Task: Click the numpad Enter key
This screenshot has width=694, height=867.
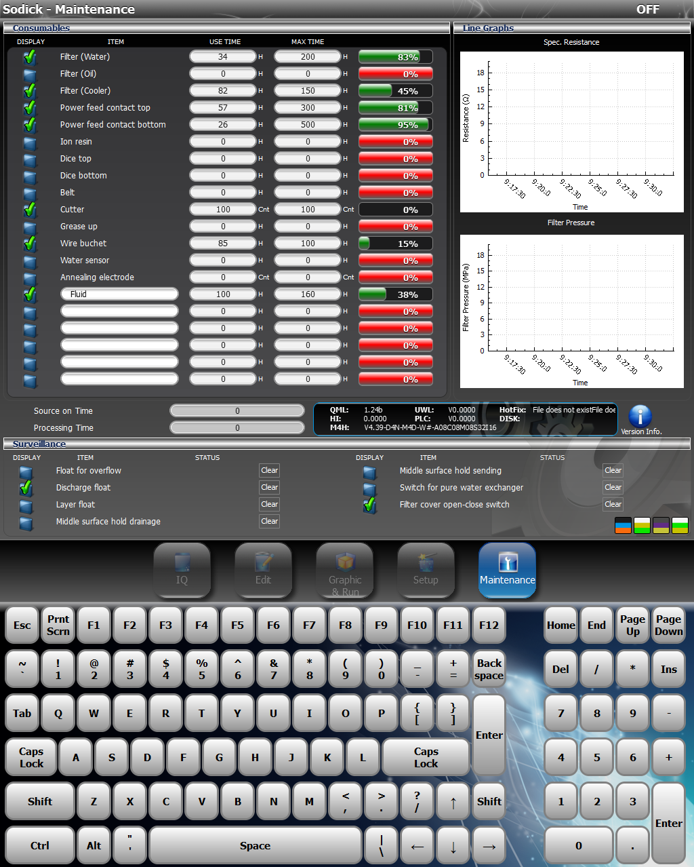Action: point(669,824)
